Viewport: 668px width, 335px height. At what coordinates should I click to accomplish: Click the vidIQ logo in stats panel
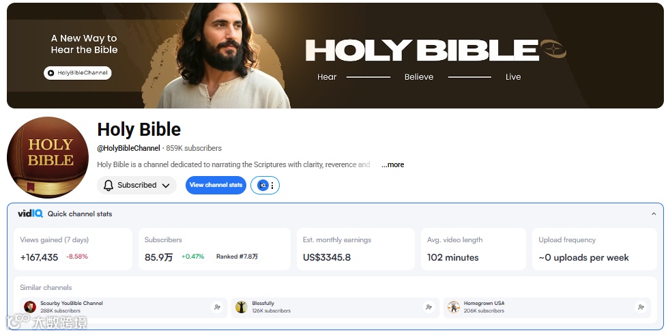coord(30,214)
